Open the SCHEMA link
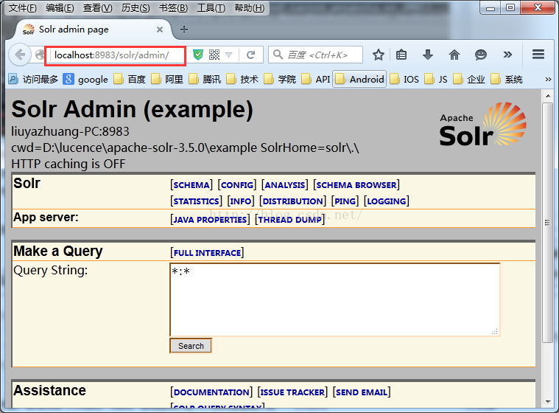Image resolution: width=559 pixels, height=413 pixels. click(191, 185)
